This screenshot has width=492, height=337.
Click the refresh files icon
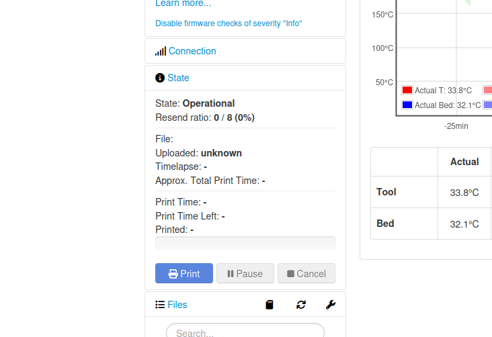pyautogui.click(x=301, y=305)
